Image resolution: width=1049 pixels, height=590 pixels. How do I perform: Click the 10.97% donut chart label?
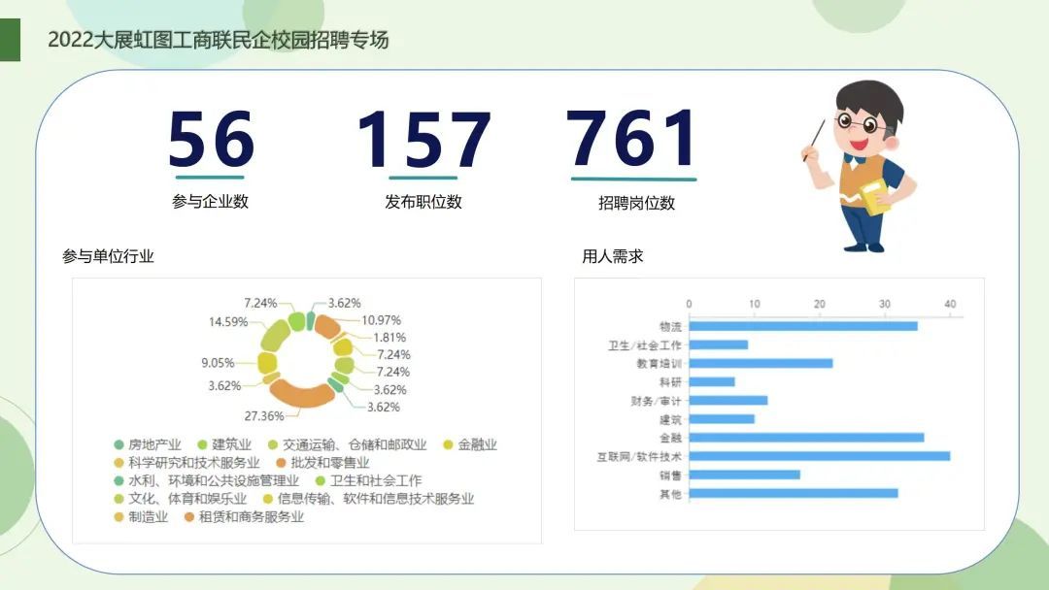click(x=382, y=320)
